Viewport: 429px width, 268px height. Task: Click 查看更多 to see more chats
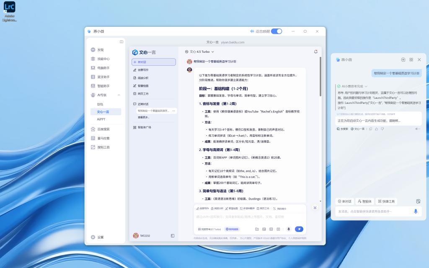tap(143, 117)
